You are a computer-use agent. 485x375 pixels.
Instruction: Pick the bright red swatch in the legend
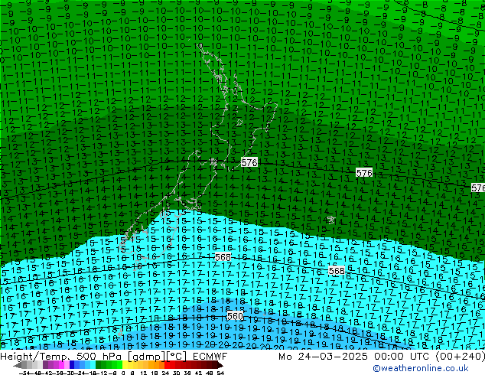[168, 366]
